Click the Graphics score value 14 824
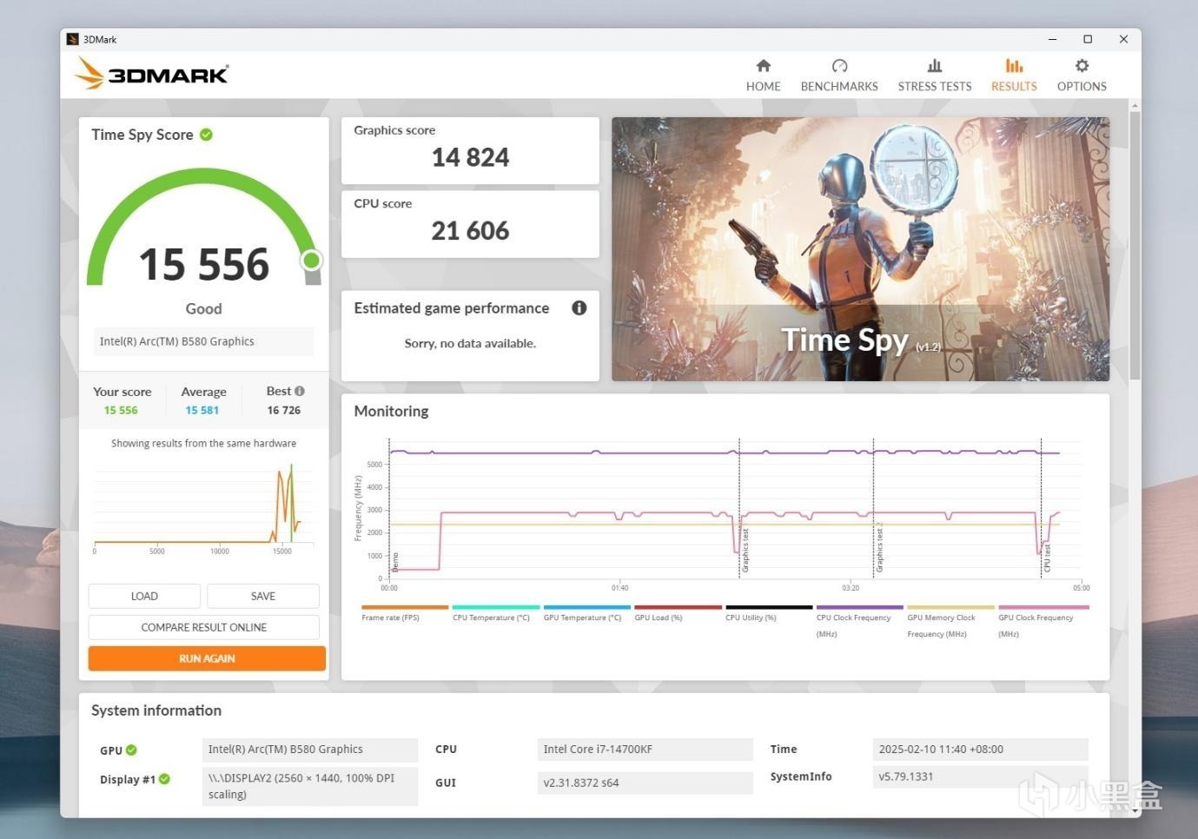The width and height of the screenshot is (1198, 839). (470, 157)
